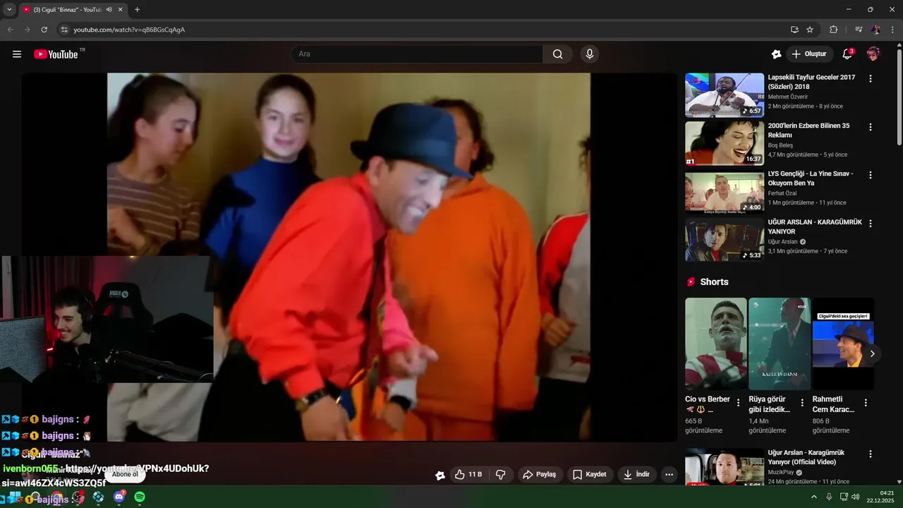Open options for Rahmetli Cem Karaca short
Image resolution: width=903 pixels, height=508 pixels.
click(x=866, y=403)
